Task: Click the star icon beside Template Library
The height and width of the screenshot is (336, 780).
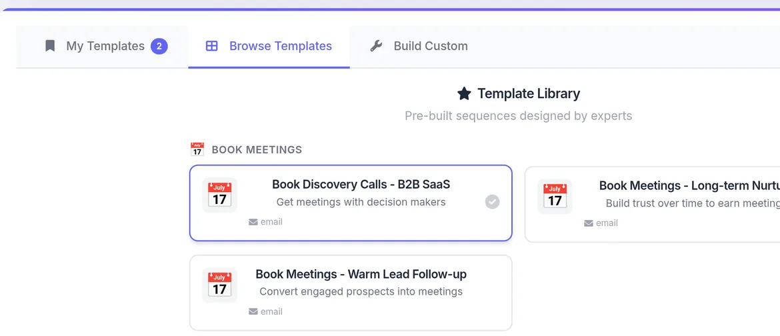Action: tap(464, 94)
